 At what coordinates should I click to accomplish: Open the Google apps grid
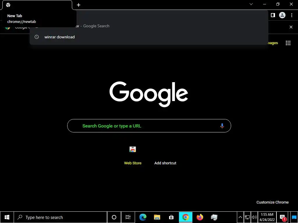pyautogui.click(x=288, y=43)
